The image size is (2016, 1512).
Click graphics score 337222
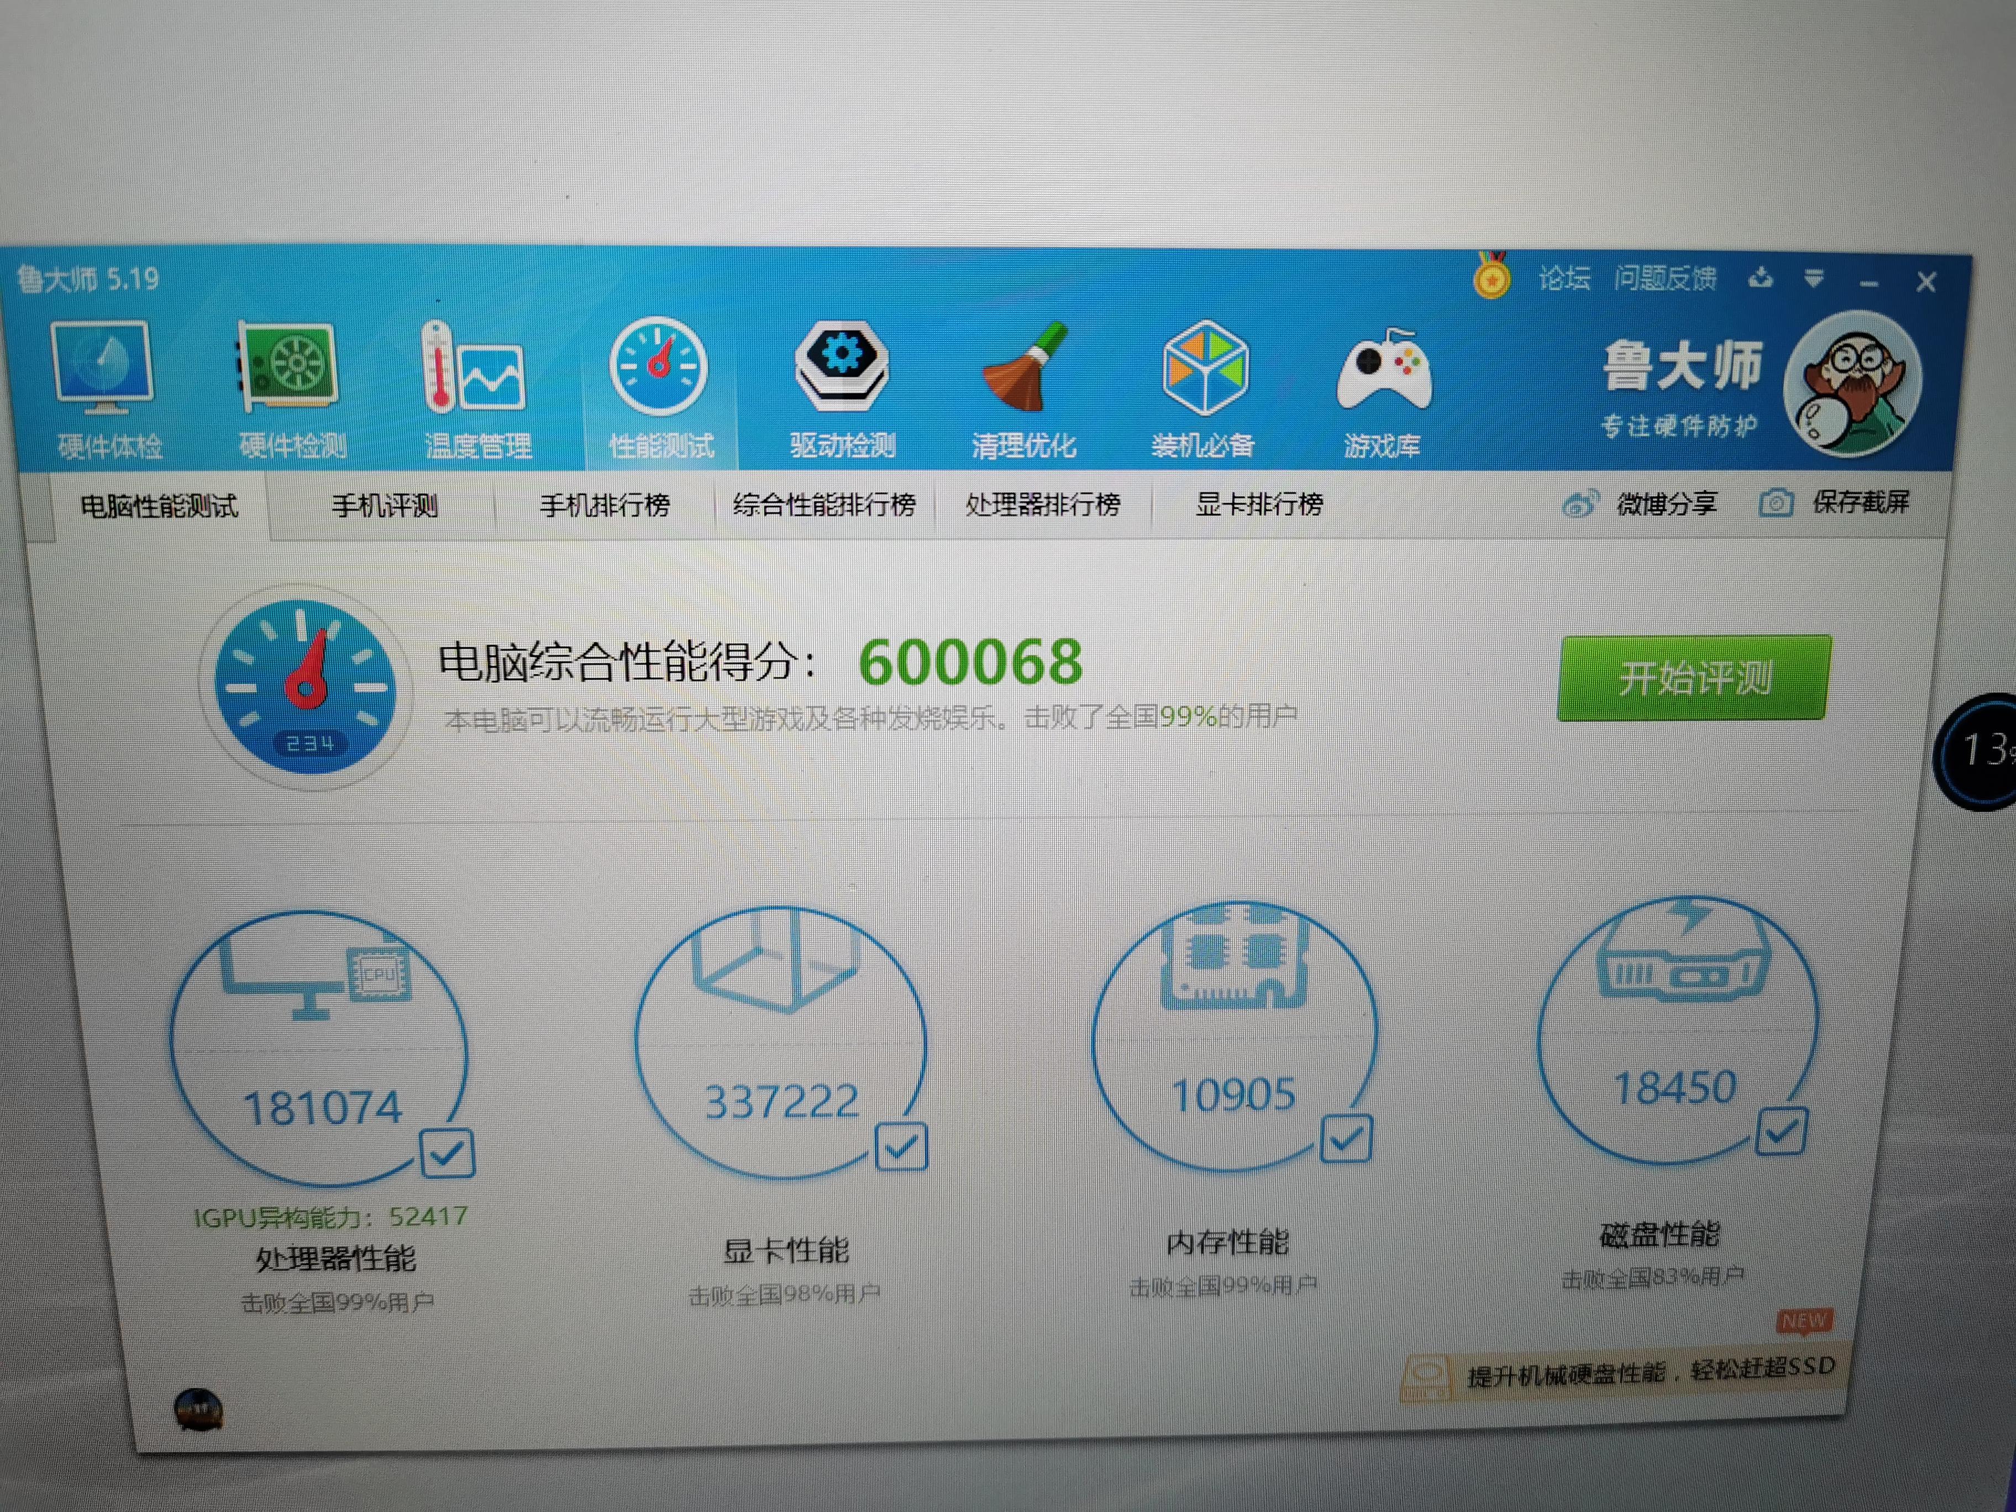782,1102
